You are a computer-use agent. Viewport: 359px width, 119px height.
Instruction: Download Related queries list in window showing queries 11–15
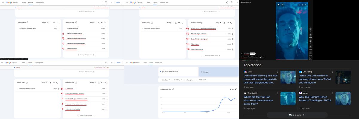click(99, 82)
